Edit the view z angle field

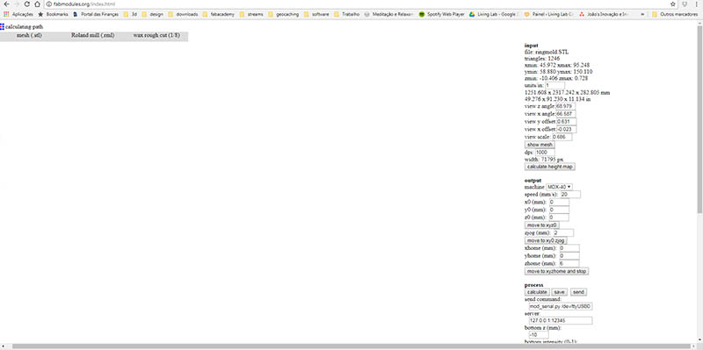[x=565, y=106]
